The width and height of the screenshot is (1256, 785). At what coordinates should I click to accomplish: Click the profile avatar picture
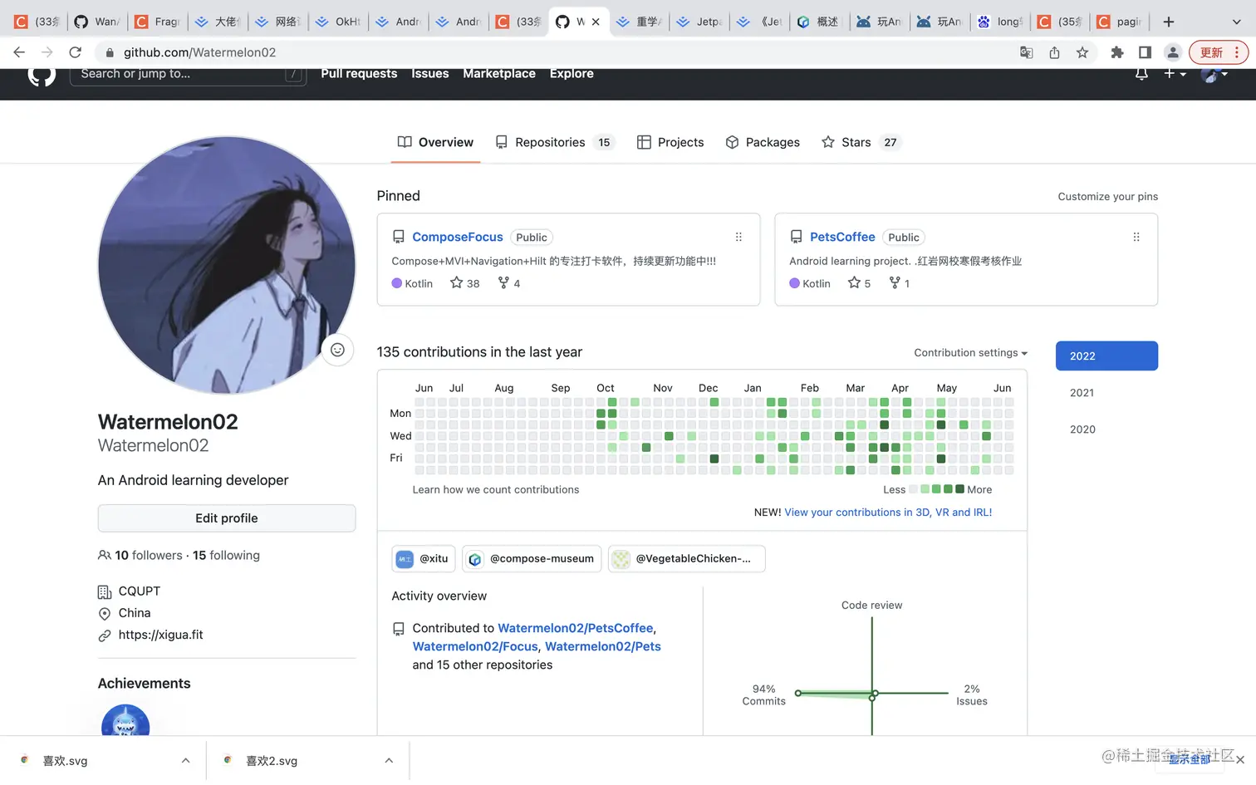tap(227, 265)
